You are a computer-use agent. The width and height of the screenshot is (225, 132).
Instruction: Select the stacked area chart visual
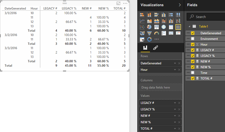[x=156, y=21]
